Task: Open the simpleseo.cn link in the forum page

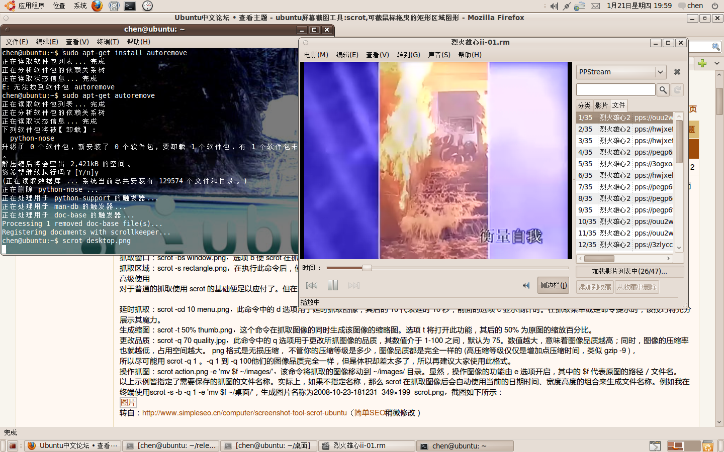Action: 244,413
